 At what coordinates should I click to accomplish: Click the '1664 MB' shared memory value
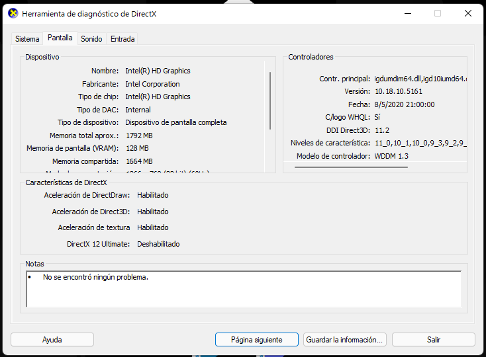pyautogui.click(x=139, y=161)
